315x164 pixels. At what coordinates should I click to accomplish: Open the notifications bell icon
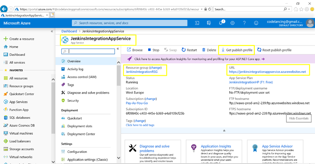click(x=221, y=23)
